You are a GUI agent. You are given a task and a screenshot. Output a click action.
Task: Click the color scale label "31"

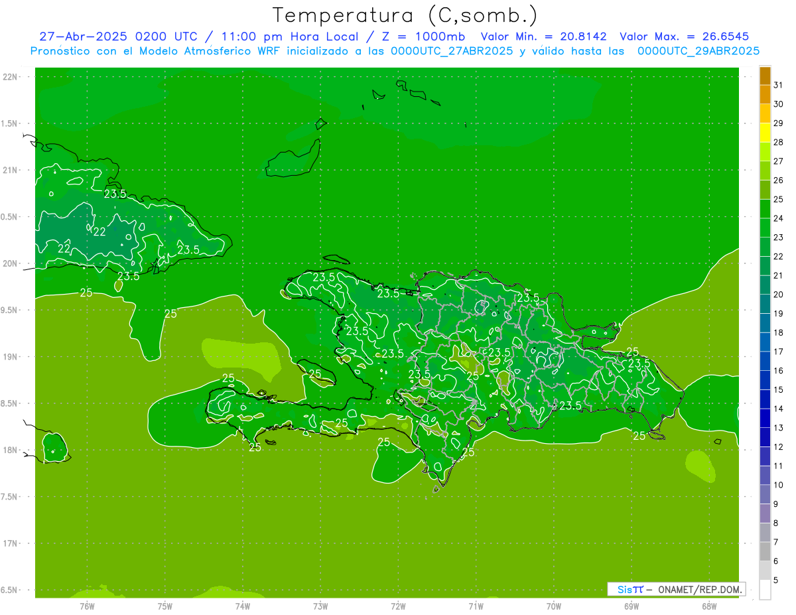779,85
